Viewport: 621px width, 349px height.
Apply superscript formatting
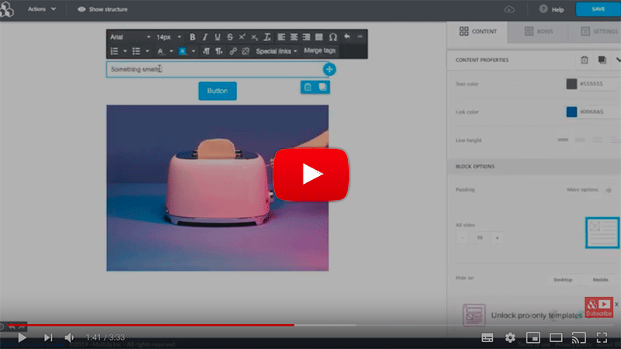pyautogui.click(x=242, y=36)
